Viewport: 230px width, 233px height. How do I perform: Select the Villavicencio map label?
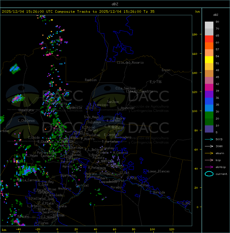tap(56, 103)
